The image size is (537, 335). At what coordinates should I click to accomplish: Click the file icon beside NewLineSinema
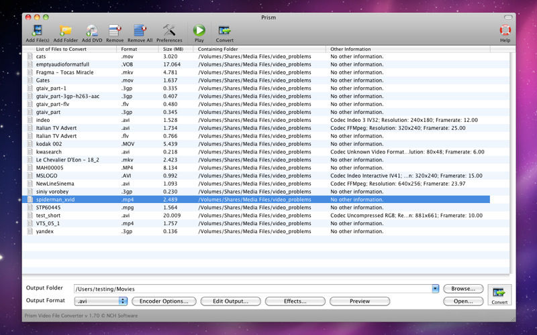pyautogui.click(x=30, y=184)
